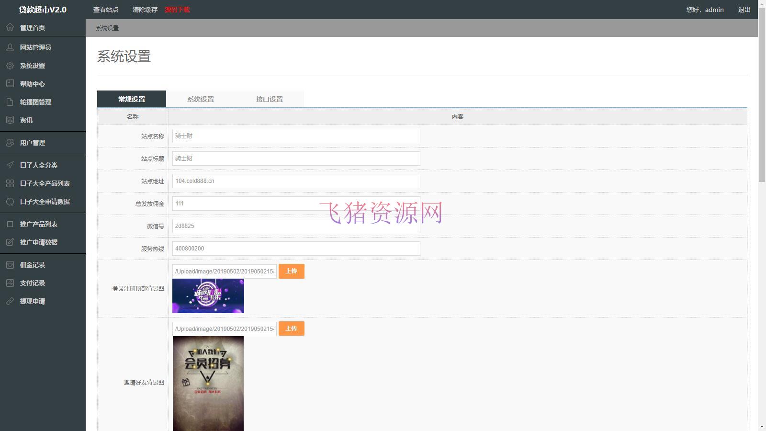Viewport: 766px width, 431px height.
Task: Click the 登录注册顶部背景图 thumbnail preview
Action: click(x=208, y=296)
